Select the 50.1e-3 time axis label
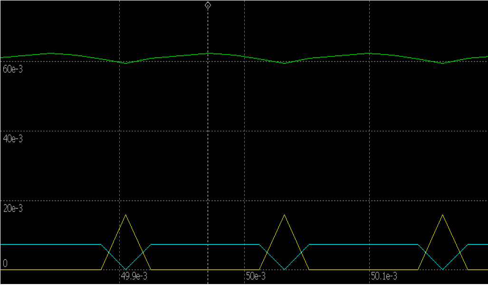488x285 pixels. click(384, 276)
